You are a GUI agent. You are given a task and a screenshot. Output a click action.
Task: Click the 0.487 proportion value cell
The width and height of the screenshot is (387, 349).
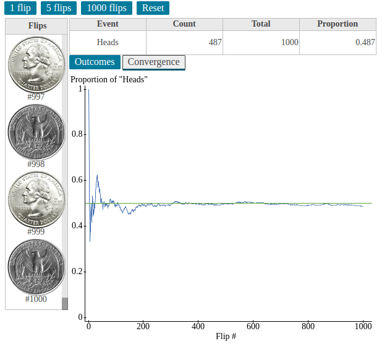338,43
